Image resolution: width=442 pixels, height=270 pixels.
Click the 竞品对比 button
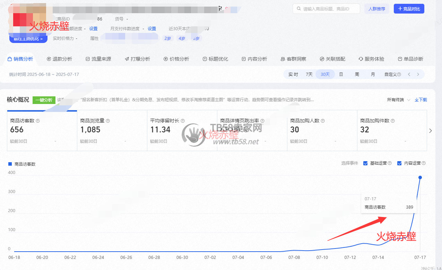coord(409,9)
